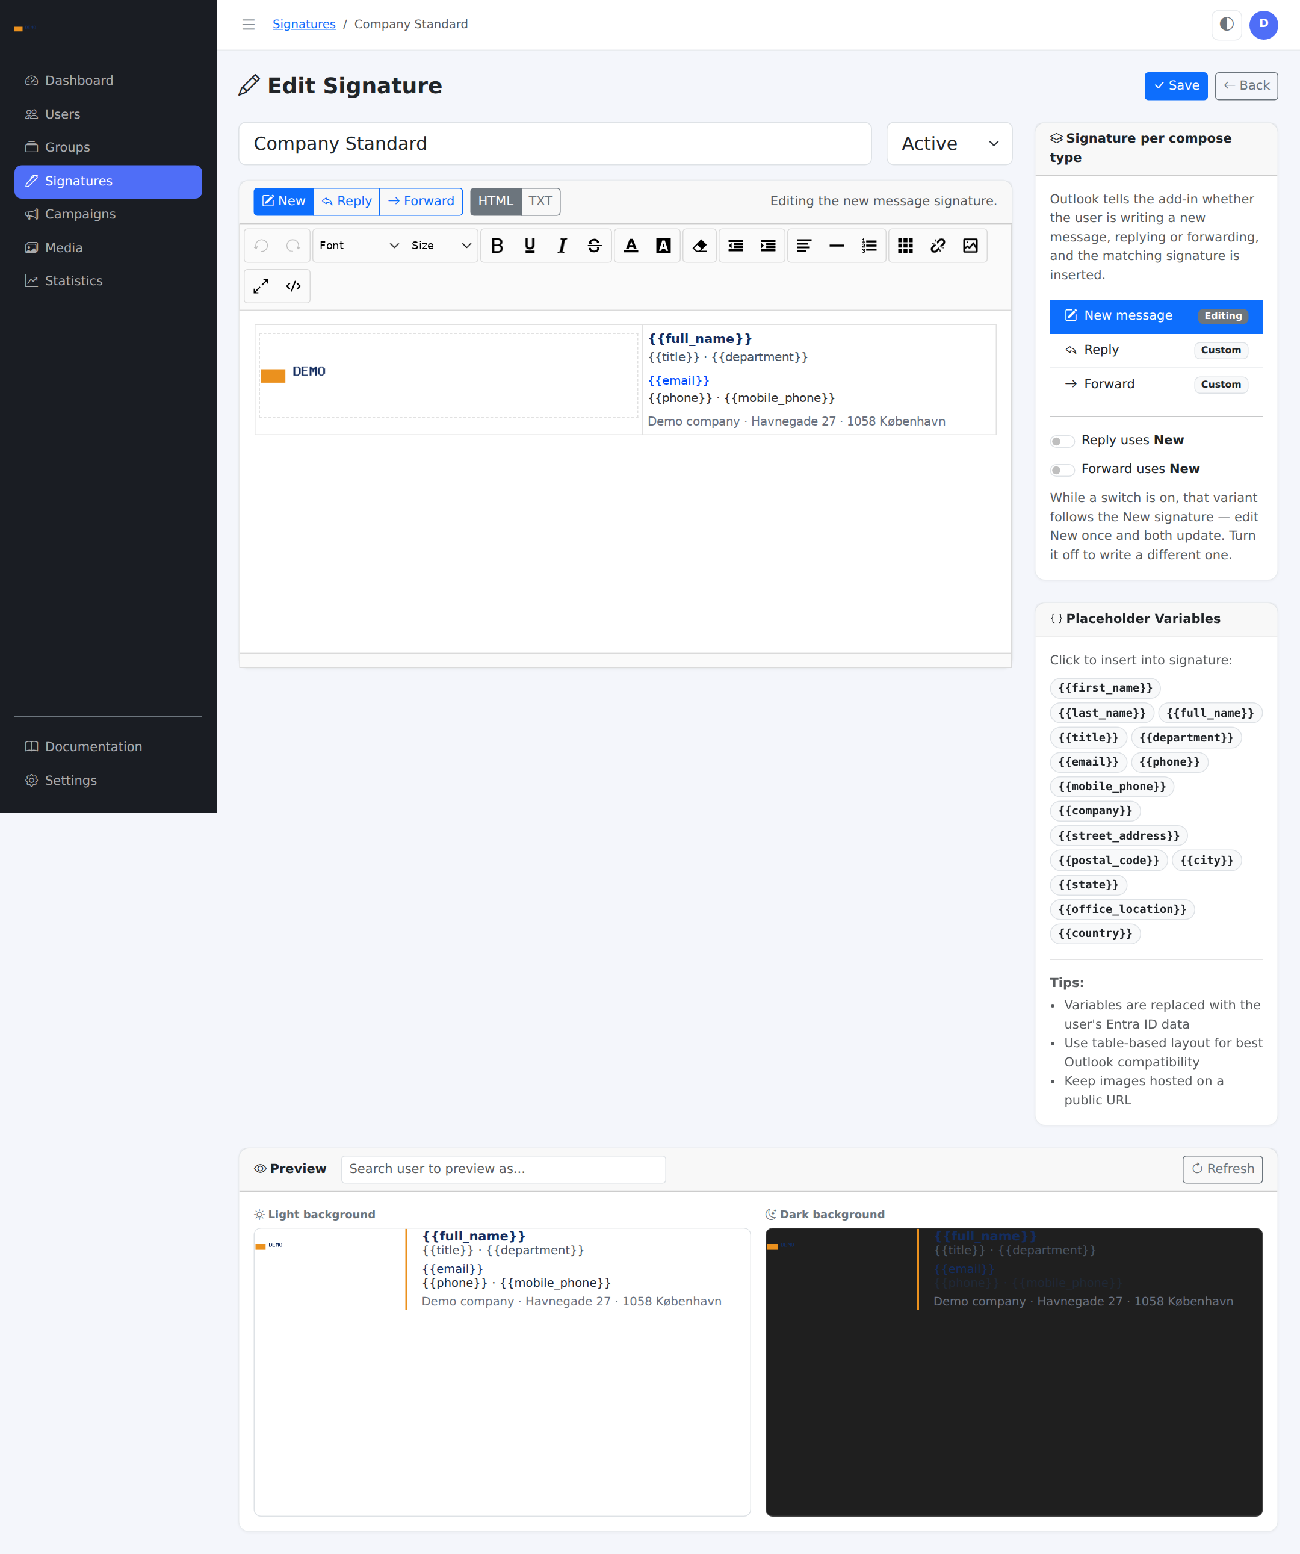Expand editor to fullscreen

pos(261,286)
